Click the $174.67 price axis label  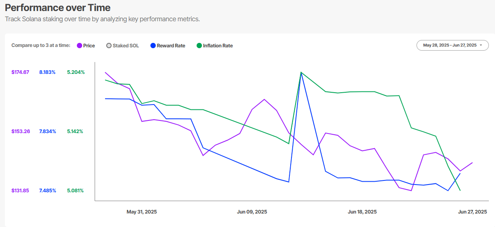(20, 72)
